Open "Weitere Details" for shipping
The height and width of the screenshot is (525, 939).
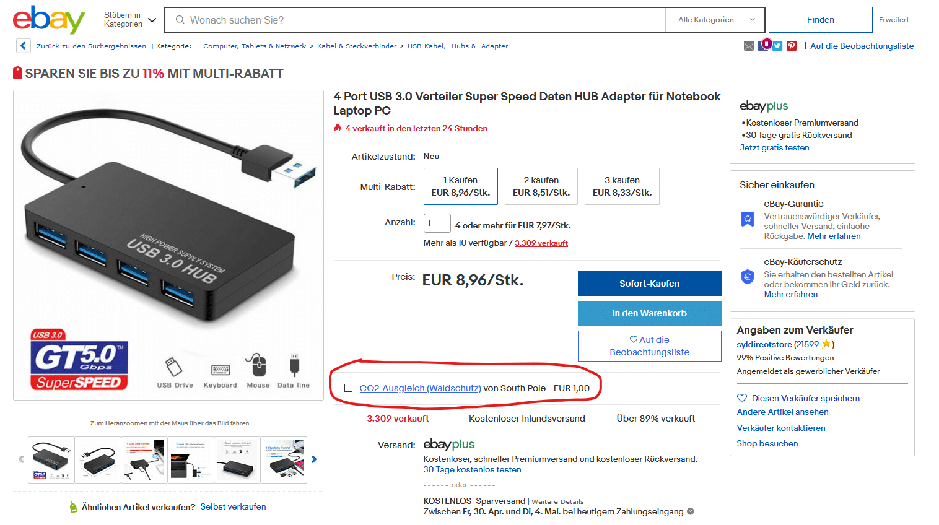[x=557, y=501]
